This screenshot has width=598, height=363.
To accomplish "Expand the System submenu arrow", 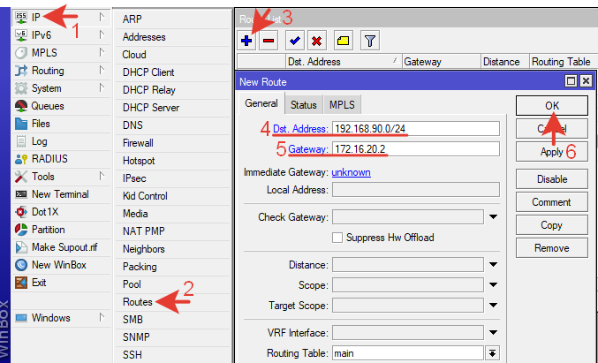I will pos(102,88).
